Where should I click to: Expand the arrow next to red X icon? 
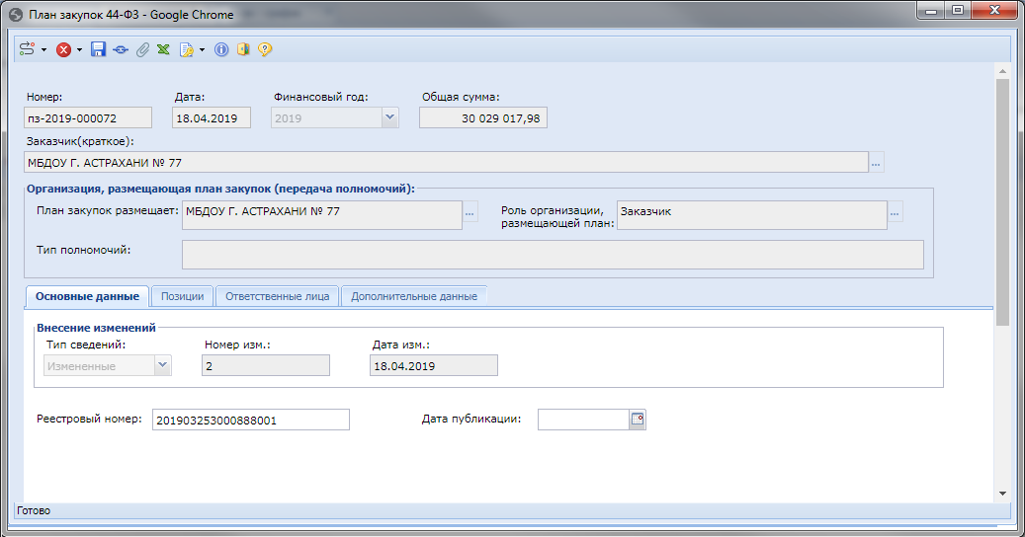pyautogui.click(x=80, y=49)
